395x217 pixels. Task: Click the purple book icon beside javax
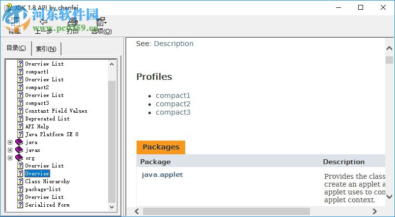[19, 150]
